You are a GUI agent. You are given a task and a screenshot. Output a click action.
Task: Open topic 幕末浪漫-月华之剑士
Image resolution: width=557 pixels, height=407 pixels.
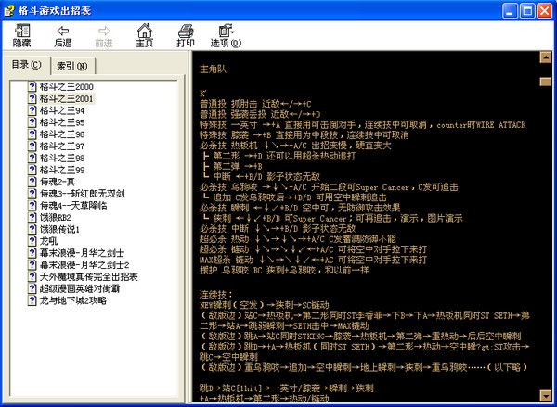82,253
